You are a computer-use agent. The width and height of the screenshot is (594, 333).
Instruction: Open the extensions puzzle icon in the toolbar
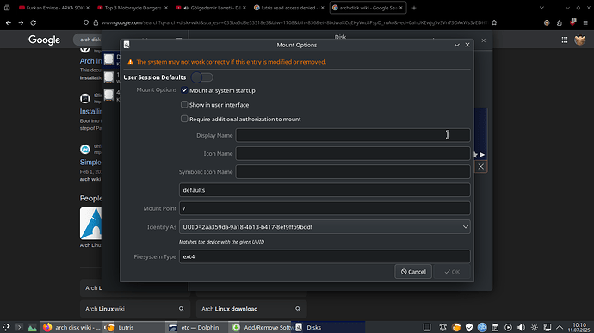(560, 22)
